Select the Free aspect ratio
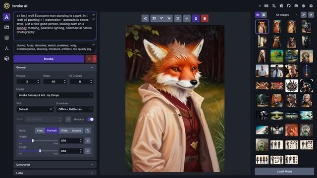 [40, 131]
